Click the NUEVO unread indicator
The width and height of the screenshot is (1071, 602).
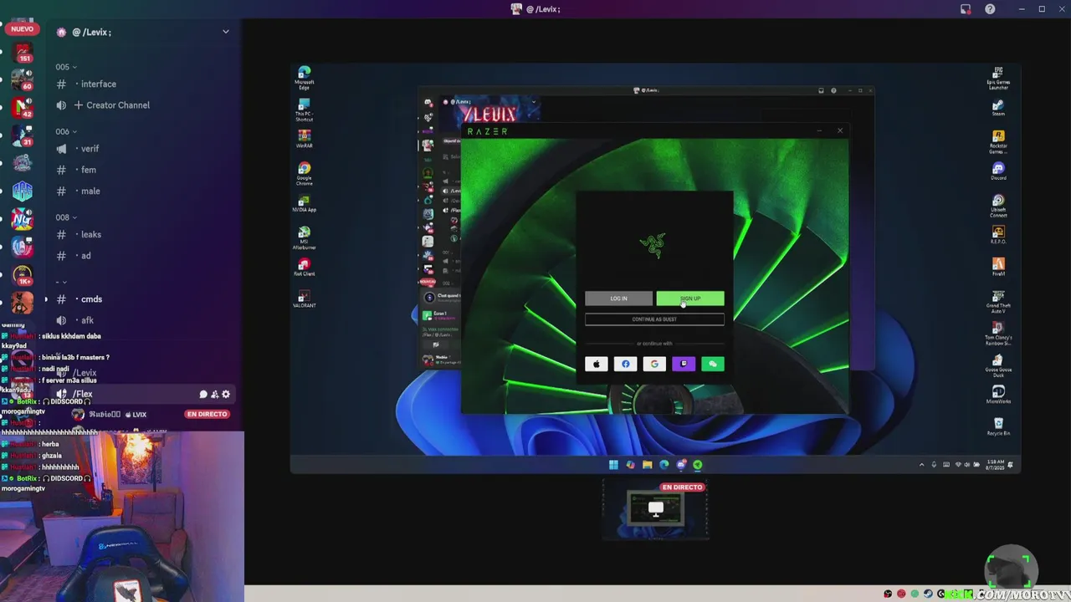tap(23, 28)
